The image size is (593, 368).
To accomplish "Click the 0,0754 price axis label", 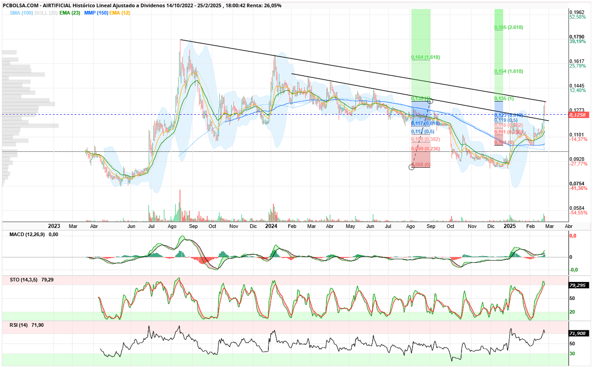I will point(577,184).
